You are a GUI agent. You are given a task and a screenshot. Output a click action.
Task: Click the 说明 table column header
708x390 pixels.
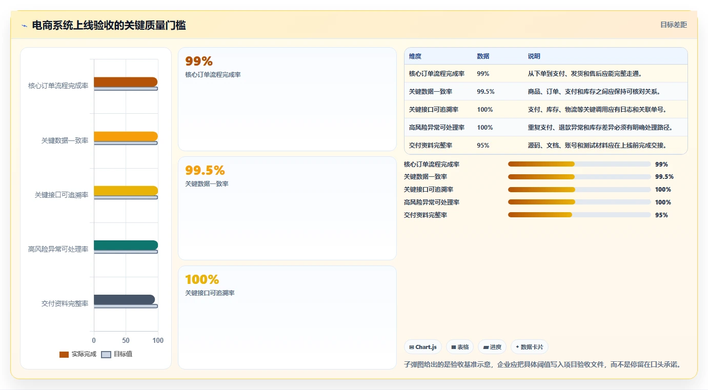pyautogui.click(x=534, y=56)
